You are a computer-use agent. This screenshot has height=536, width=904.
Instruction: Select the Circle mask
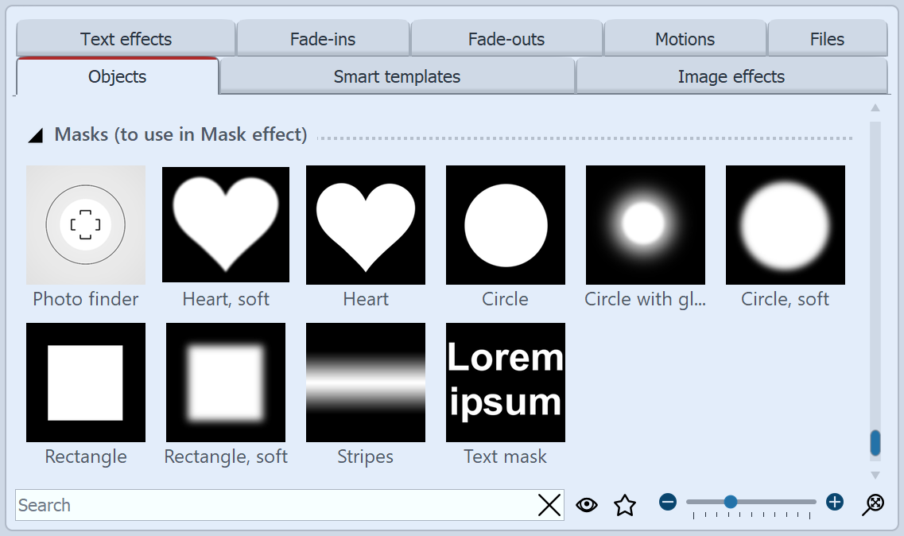click(505, 224)
